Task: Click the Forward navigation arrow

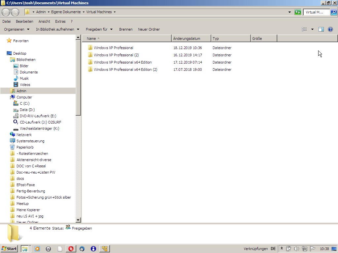Action: [15, 12]
